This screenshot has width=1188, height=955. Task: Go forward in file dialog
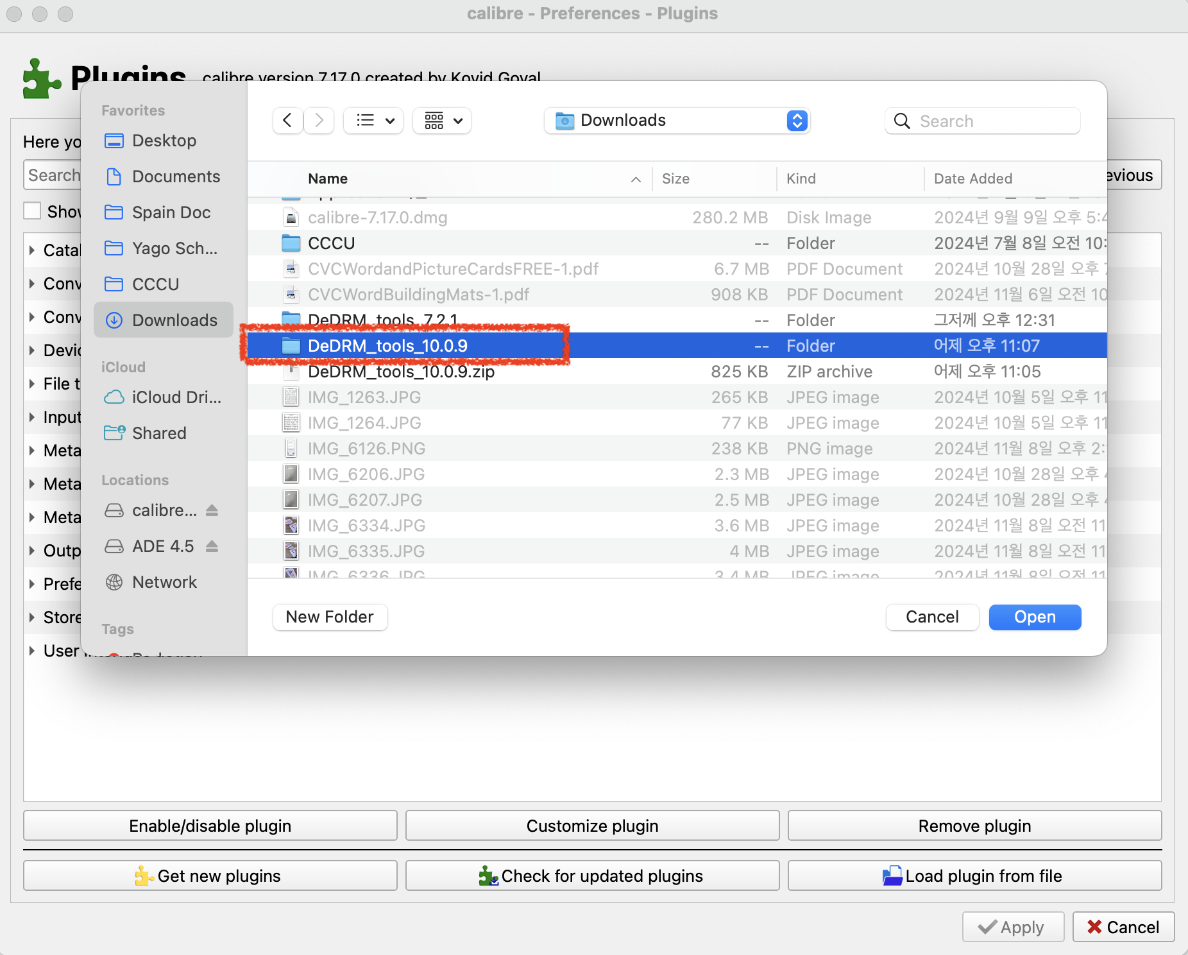[x=319, y=121]
